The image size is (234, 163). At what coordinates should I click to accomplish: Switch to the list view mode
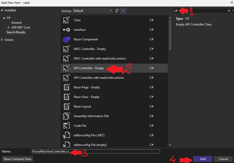[123, 11]
